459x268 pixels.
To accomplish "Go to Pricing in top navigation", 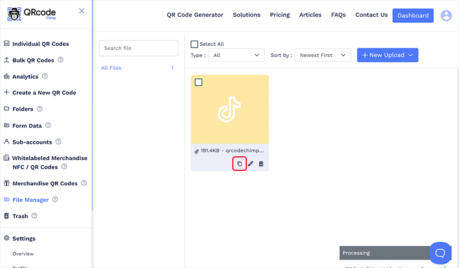I will click(280, 15).
